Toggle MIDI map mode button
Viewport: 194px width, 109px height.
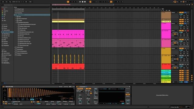coord(181,2)
